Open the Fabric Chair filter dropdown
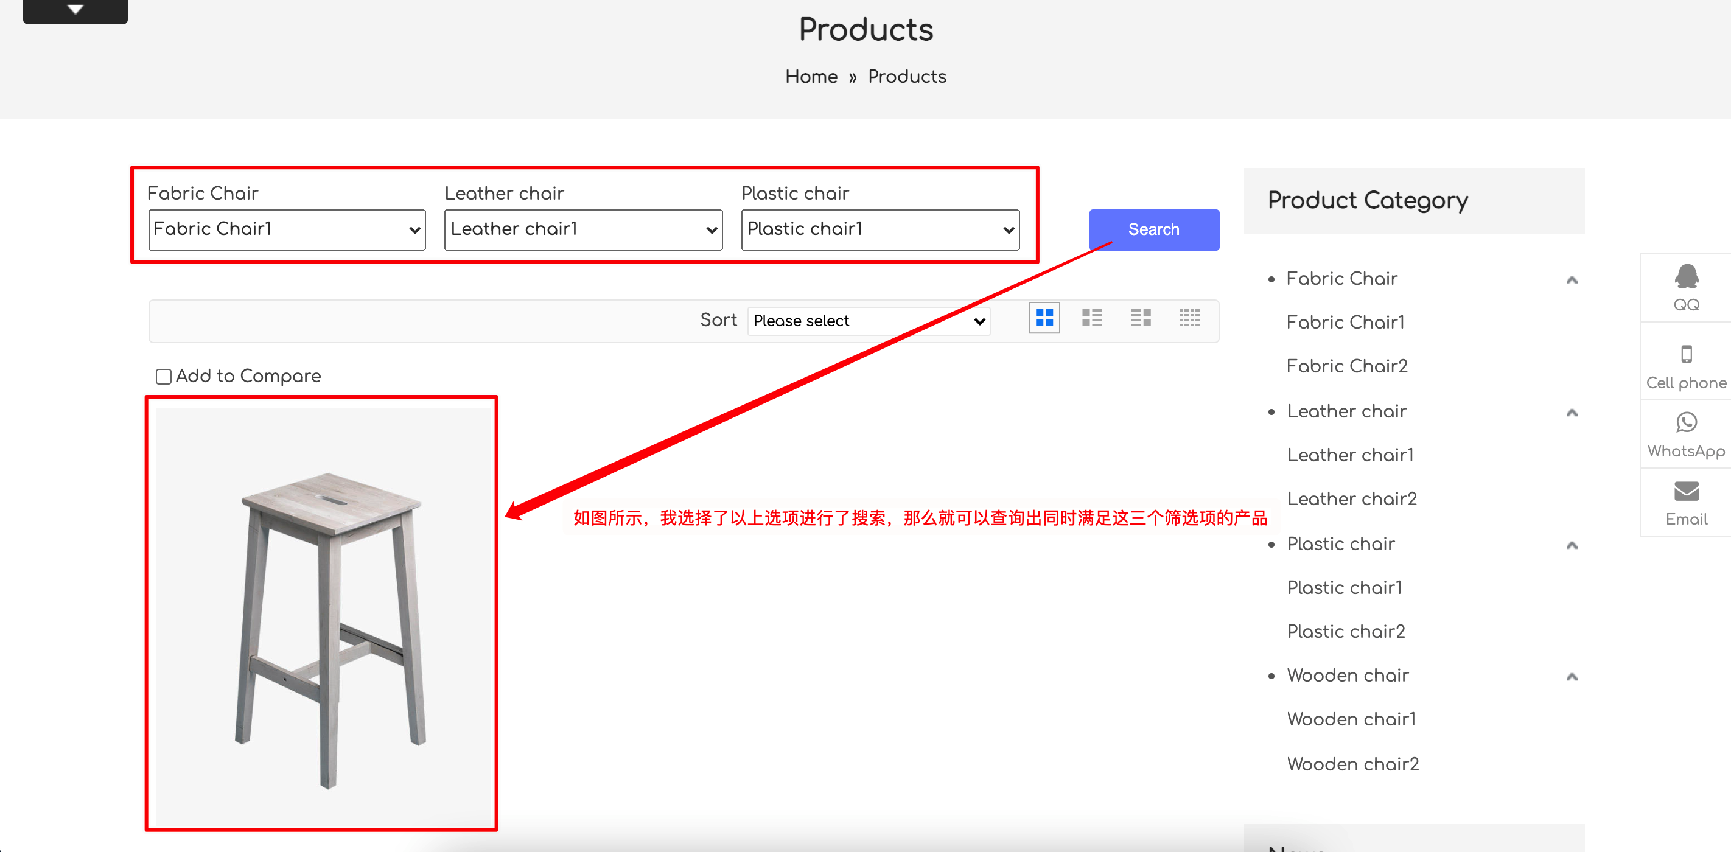This screenshot has width=1731, height=852. point(287,230)
